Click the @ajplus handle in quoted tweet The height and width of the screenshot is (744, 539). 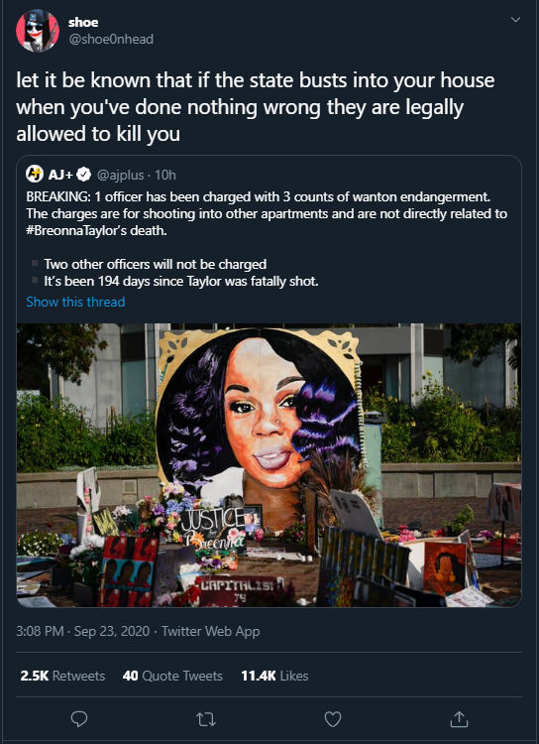tap(121, 175)
